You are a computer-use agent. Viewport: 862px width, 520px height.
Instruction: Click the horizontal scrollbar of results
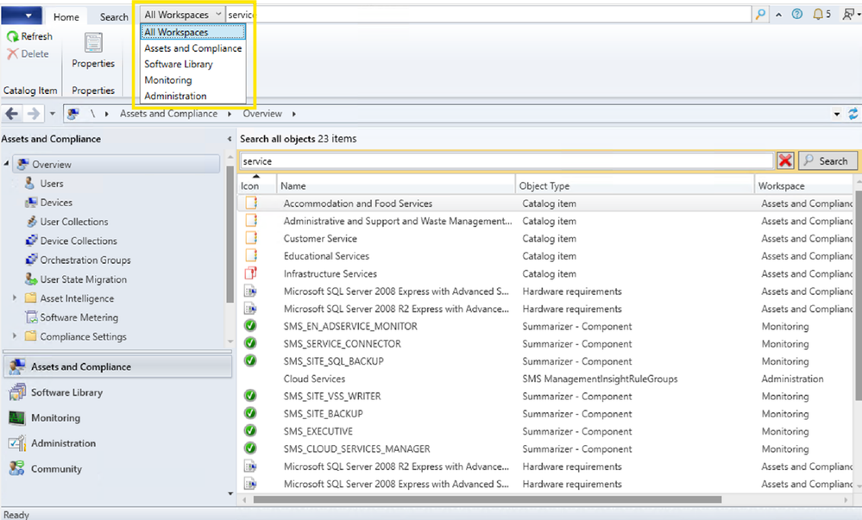click(487, 499)
